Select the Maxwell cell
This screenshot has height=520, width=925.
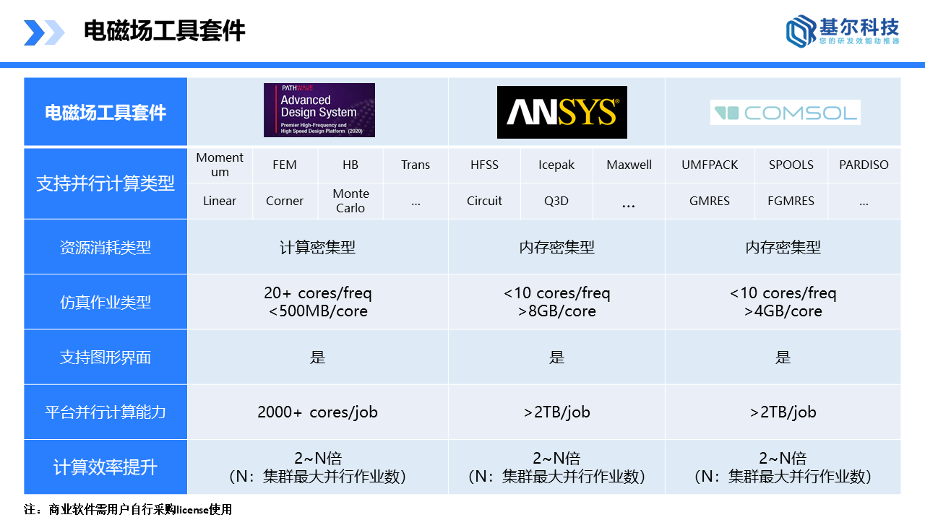pyautogui.click(x=629, y=165)
